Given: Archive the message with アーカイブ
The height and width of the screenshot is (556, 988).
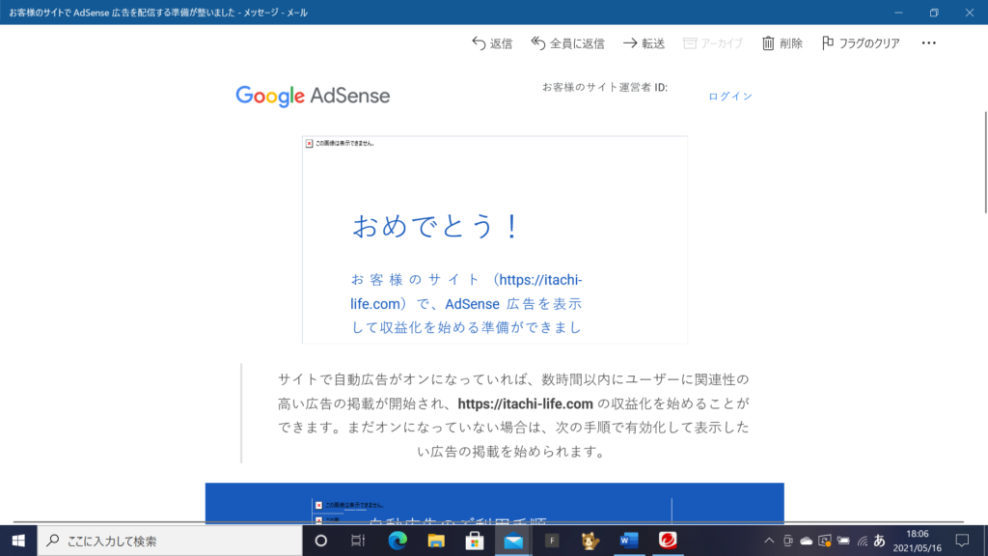Looking at the screenshot, I should (x=713, y=42).
